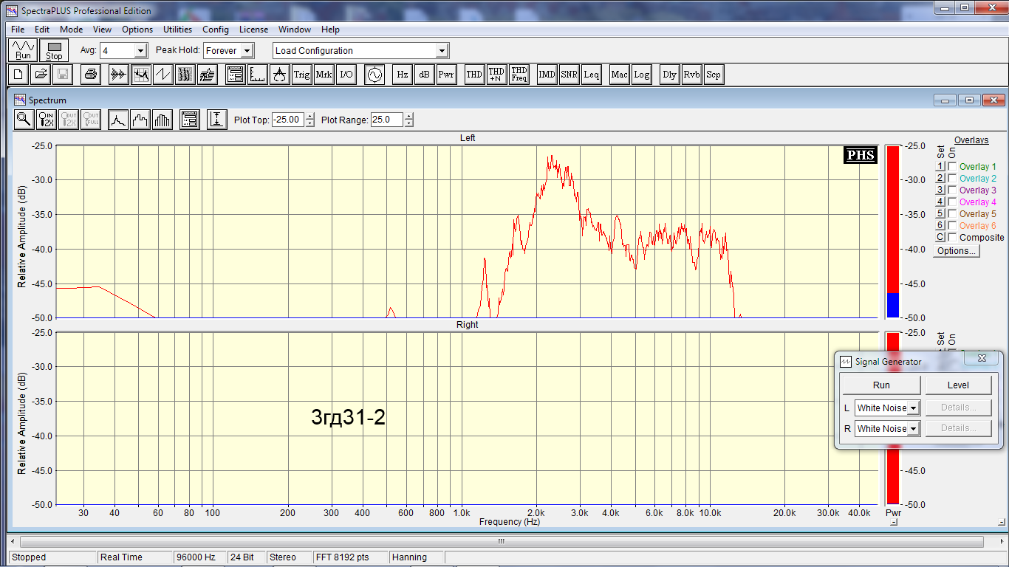Open the Rvb reverberation button
The height and width of the screenshot is (567, 1009).
[x=691, y=75]
